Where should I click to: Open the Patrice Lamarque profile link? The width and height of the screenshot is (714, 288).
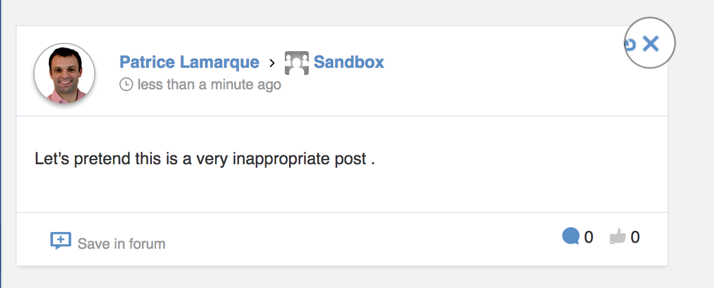tap(190, 62)
